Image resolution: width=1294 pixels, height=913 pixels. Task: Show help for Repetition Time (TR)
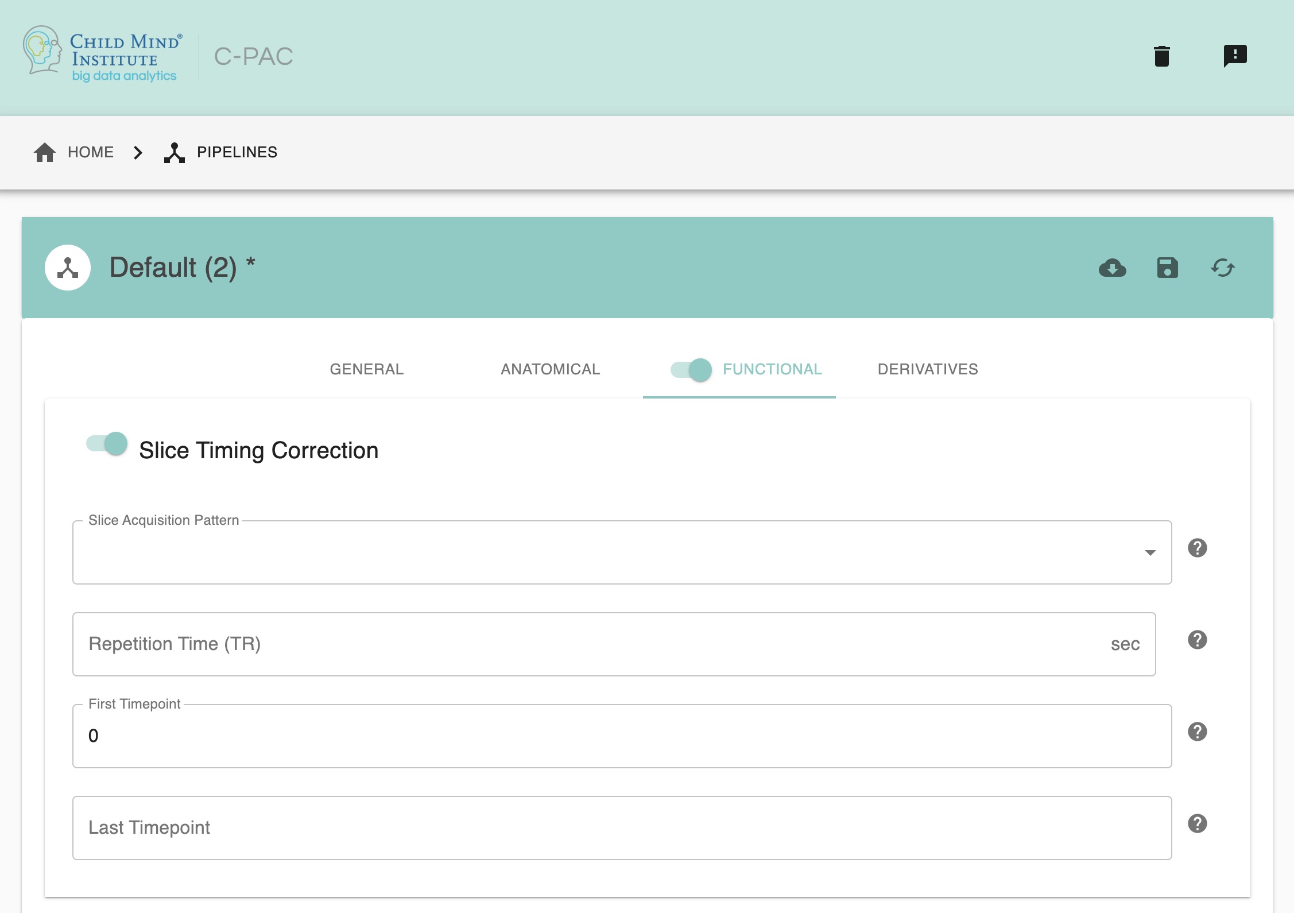point(1197,640)
